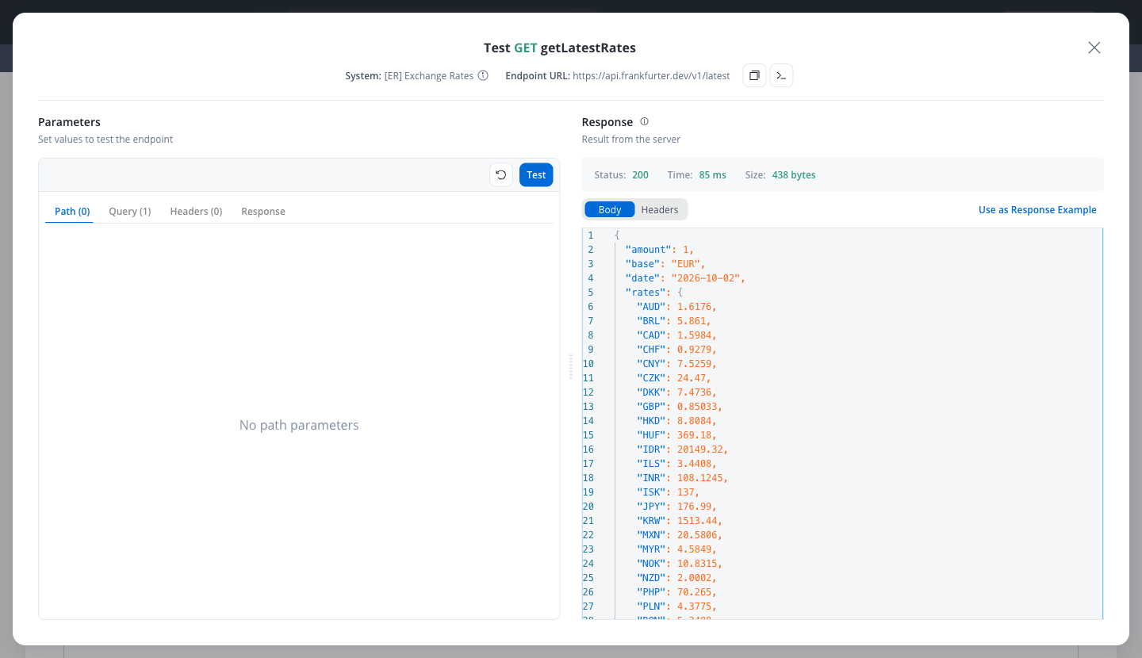The width and height of the screenshot is (1142, 658).
Task: Click the "GBP": 0.85033 rate line
Action: point(679,407)
